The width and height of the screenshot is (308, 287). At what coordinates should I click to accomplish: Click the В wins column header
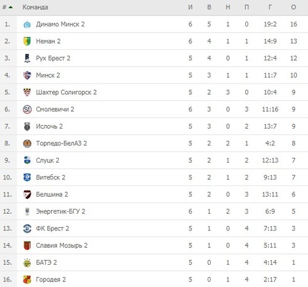pos(209,7)
